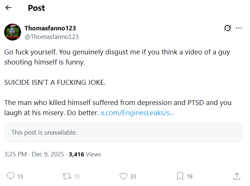
Task: Click the @Thomasfanno123 handle
Action: pos(51,37)
